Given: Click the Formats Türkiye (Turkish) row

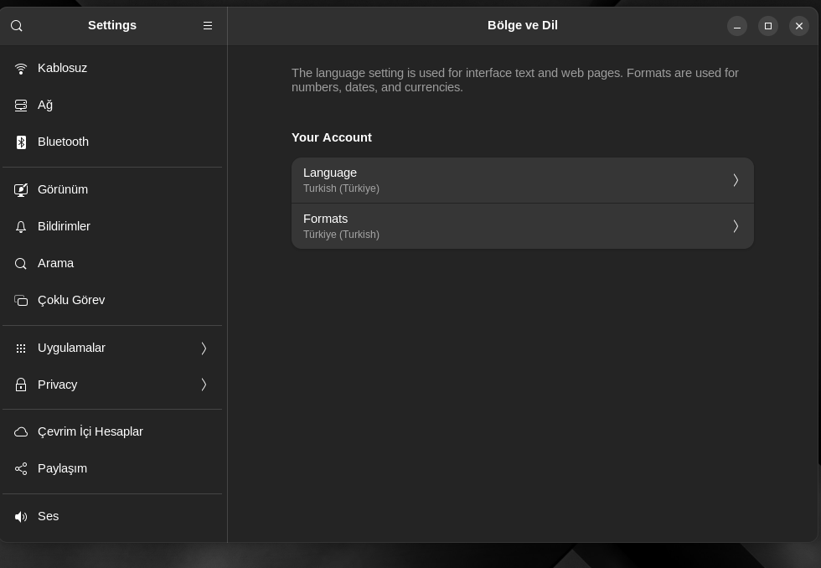Looking at the screenshot, I should [x=523, y=226].
